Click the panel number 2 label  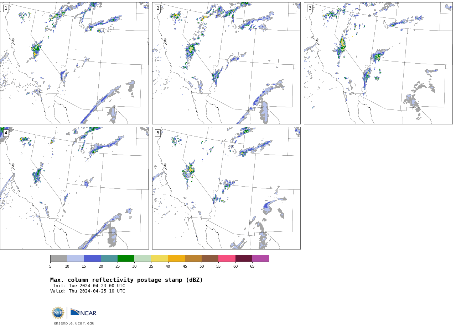[158, 8]
